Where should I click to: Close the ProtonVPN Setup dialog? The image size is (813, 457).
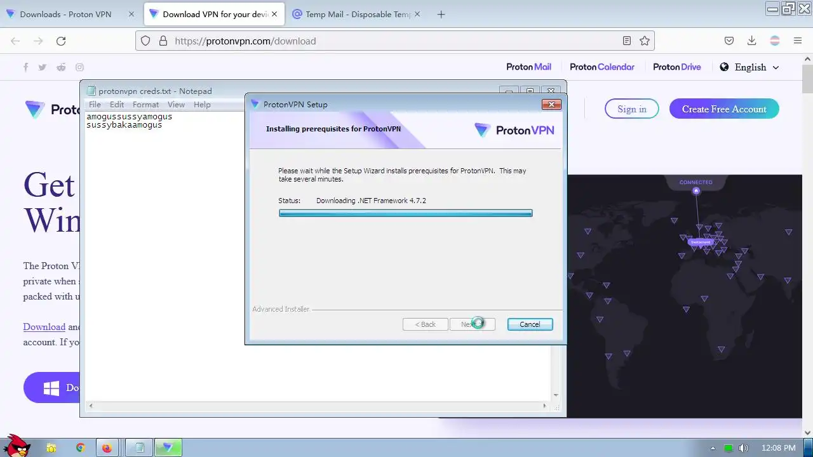pyautogui.click(x=551, y=104)
